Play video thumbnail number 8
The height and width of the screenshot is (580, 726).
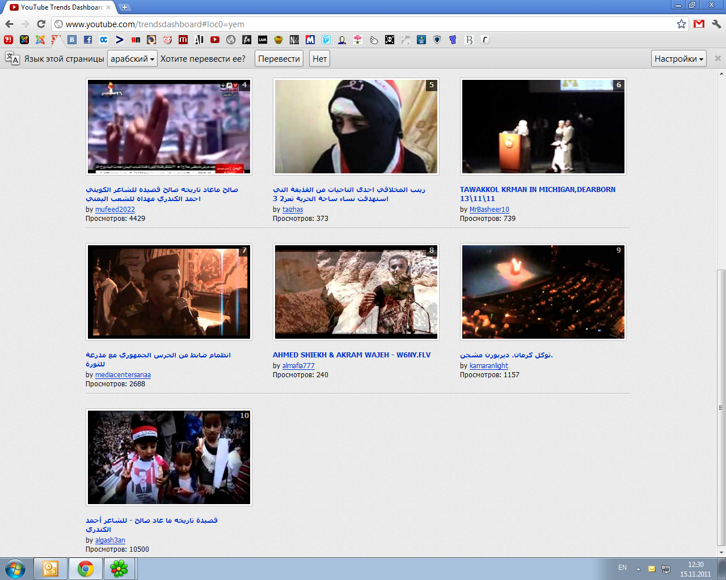[x=356, y=292]
